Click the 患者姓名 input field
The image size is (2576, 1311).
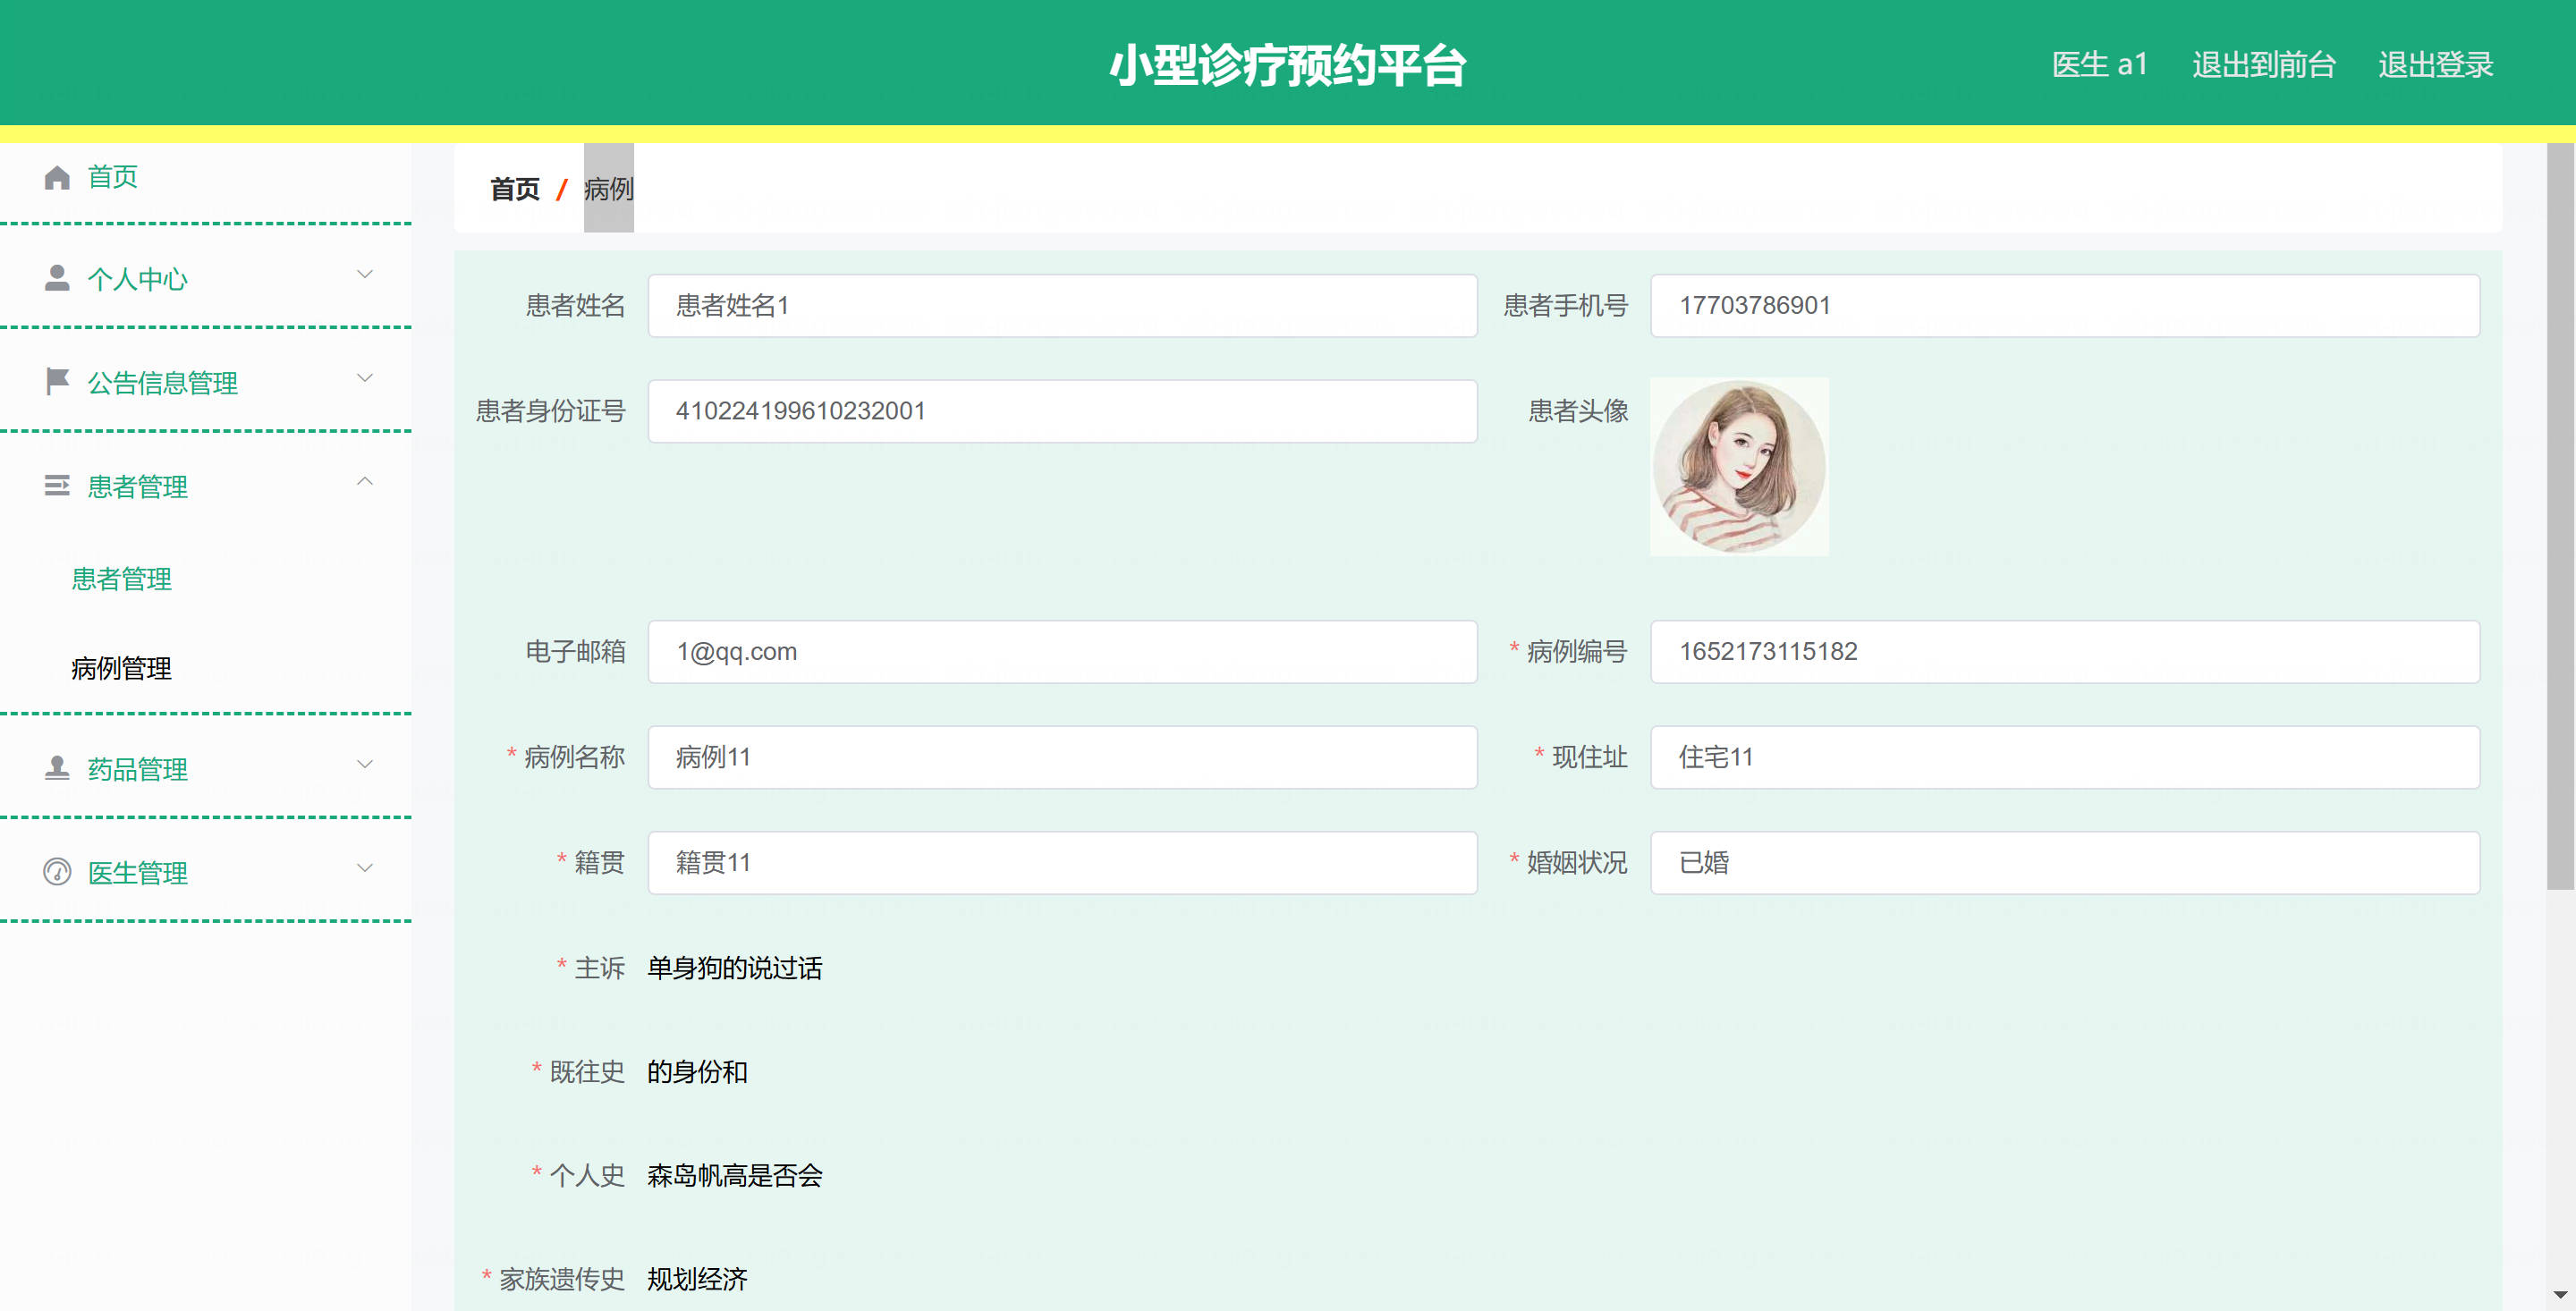point(1062,306)
